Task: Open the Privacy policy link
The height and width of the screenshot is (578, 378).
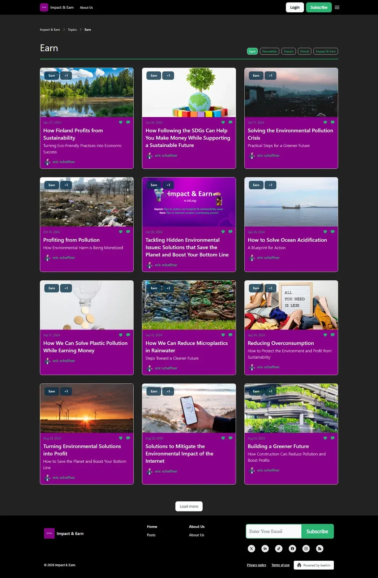Action: tap(257, 565)
